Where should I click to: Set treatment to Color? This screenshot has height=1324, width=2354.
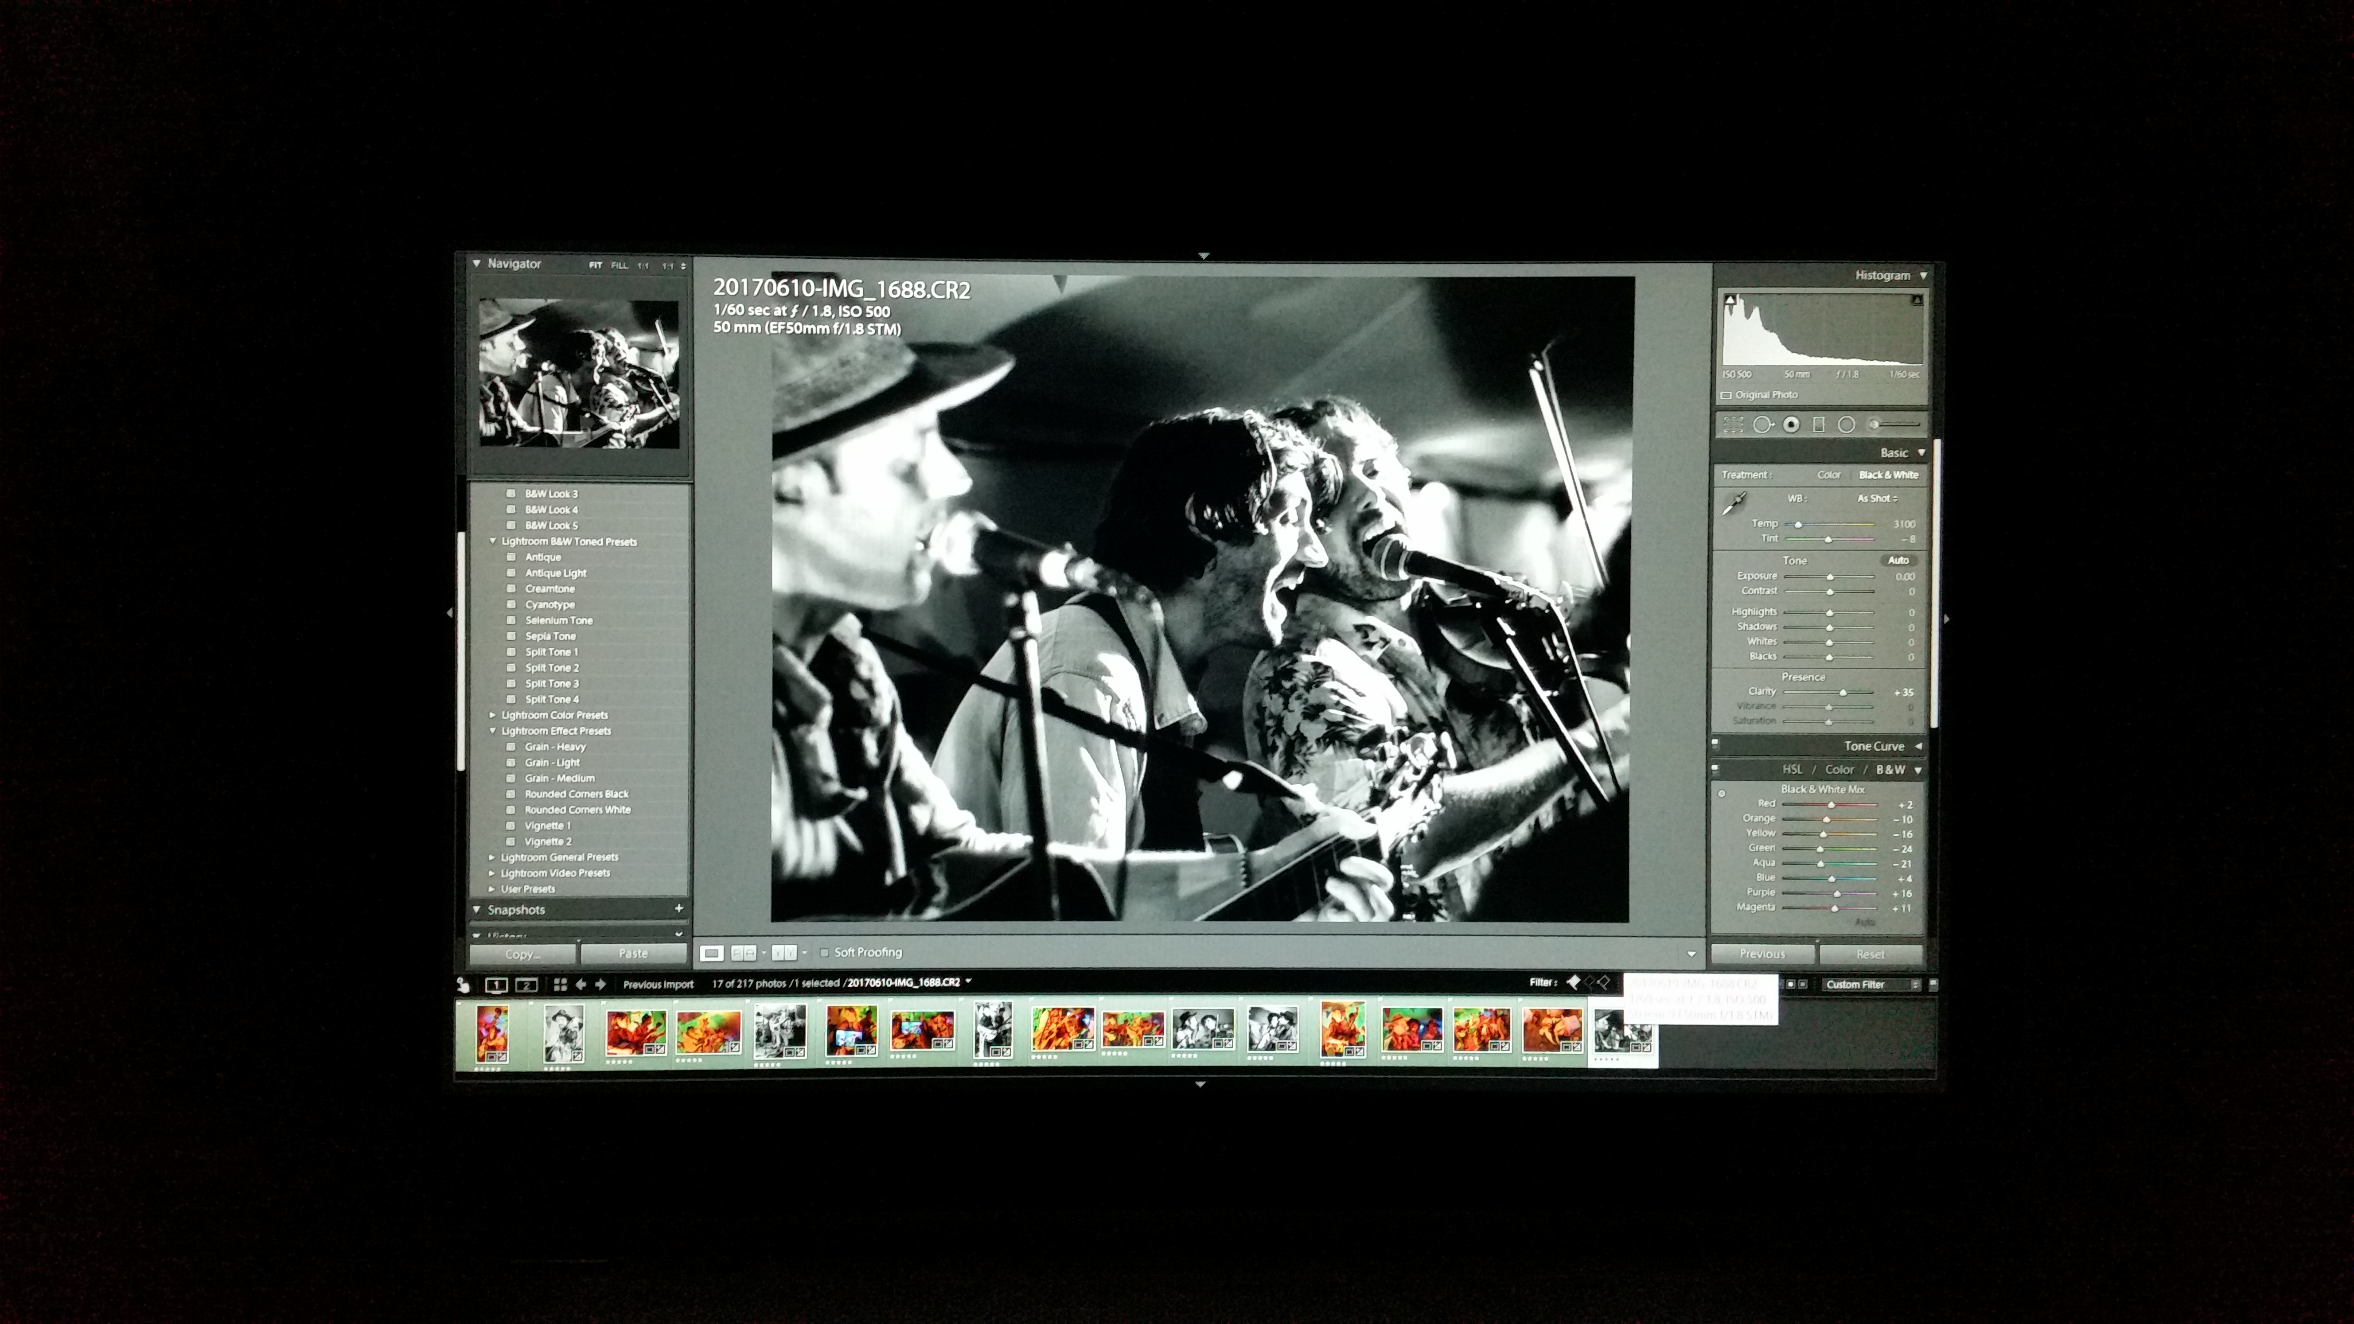[x=1828, y=475]
